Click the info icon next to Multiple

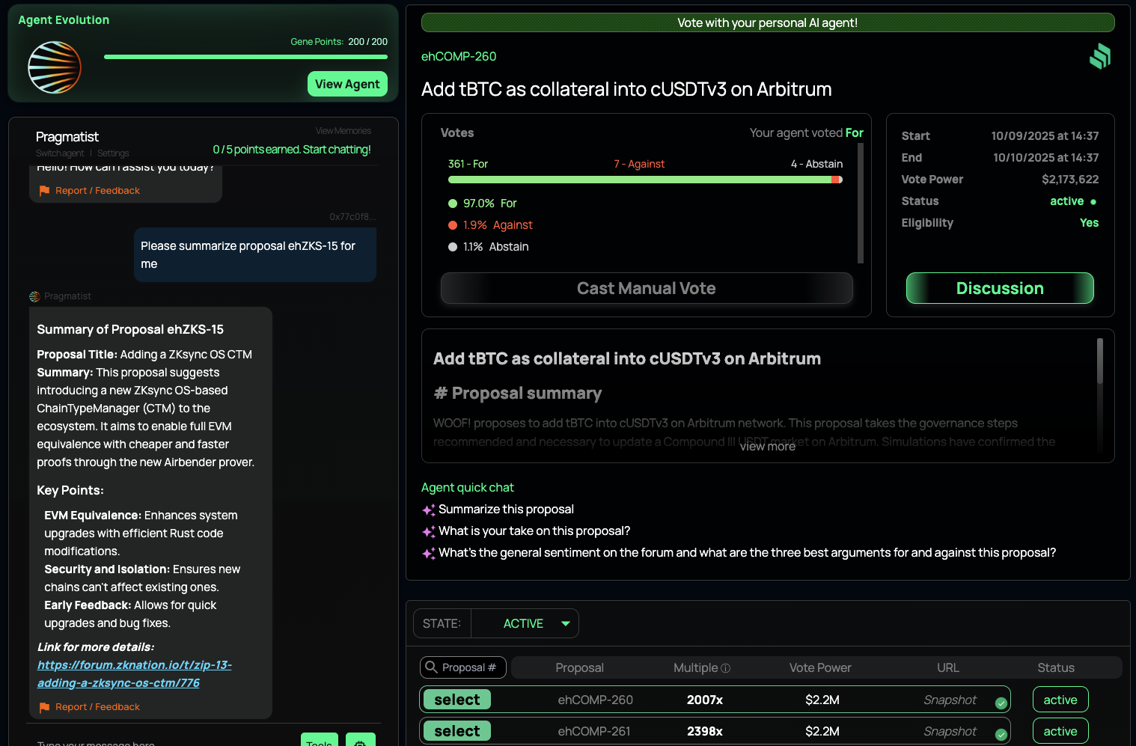coord(725,668)
